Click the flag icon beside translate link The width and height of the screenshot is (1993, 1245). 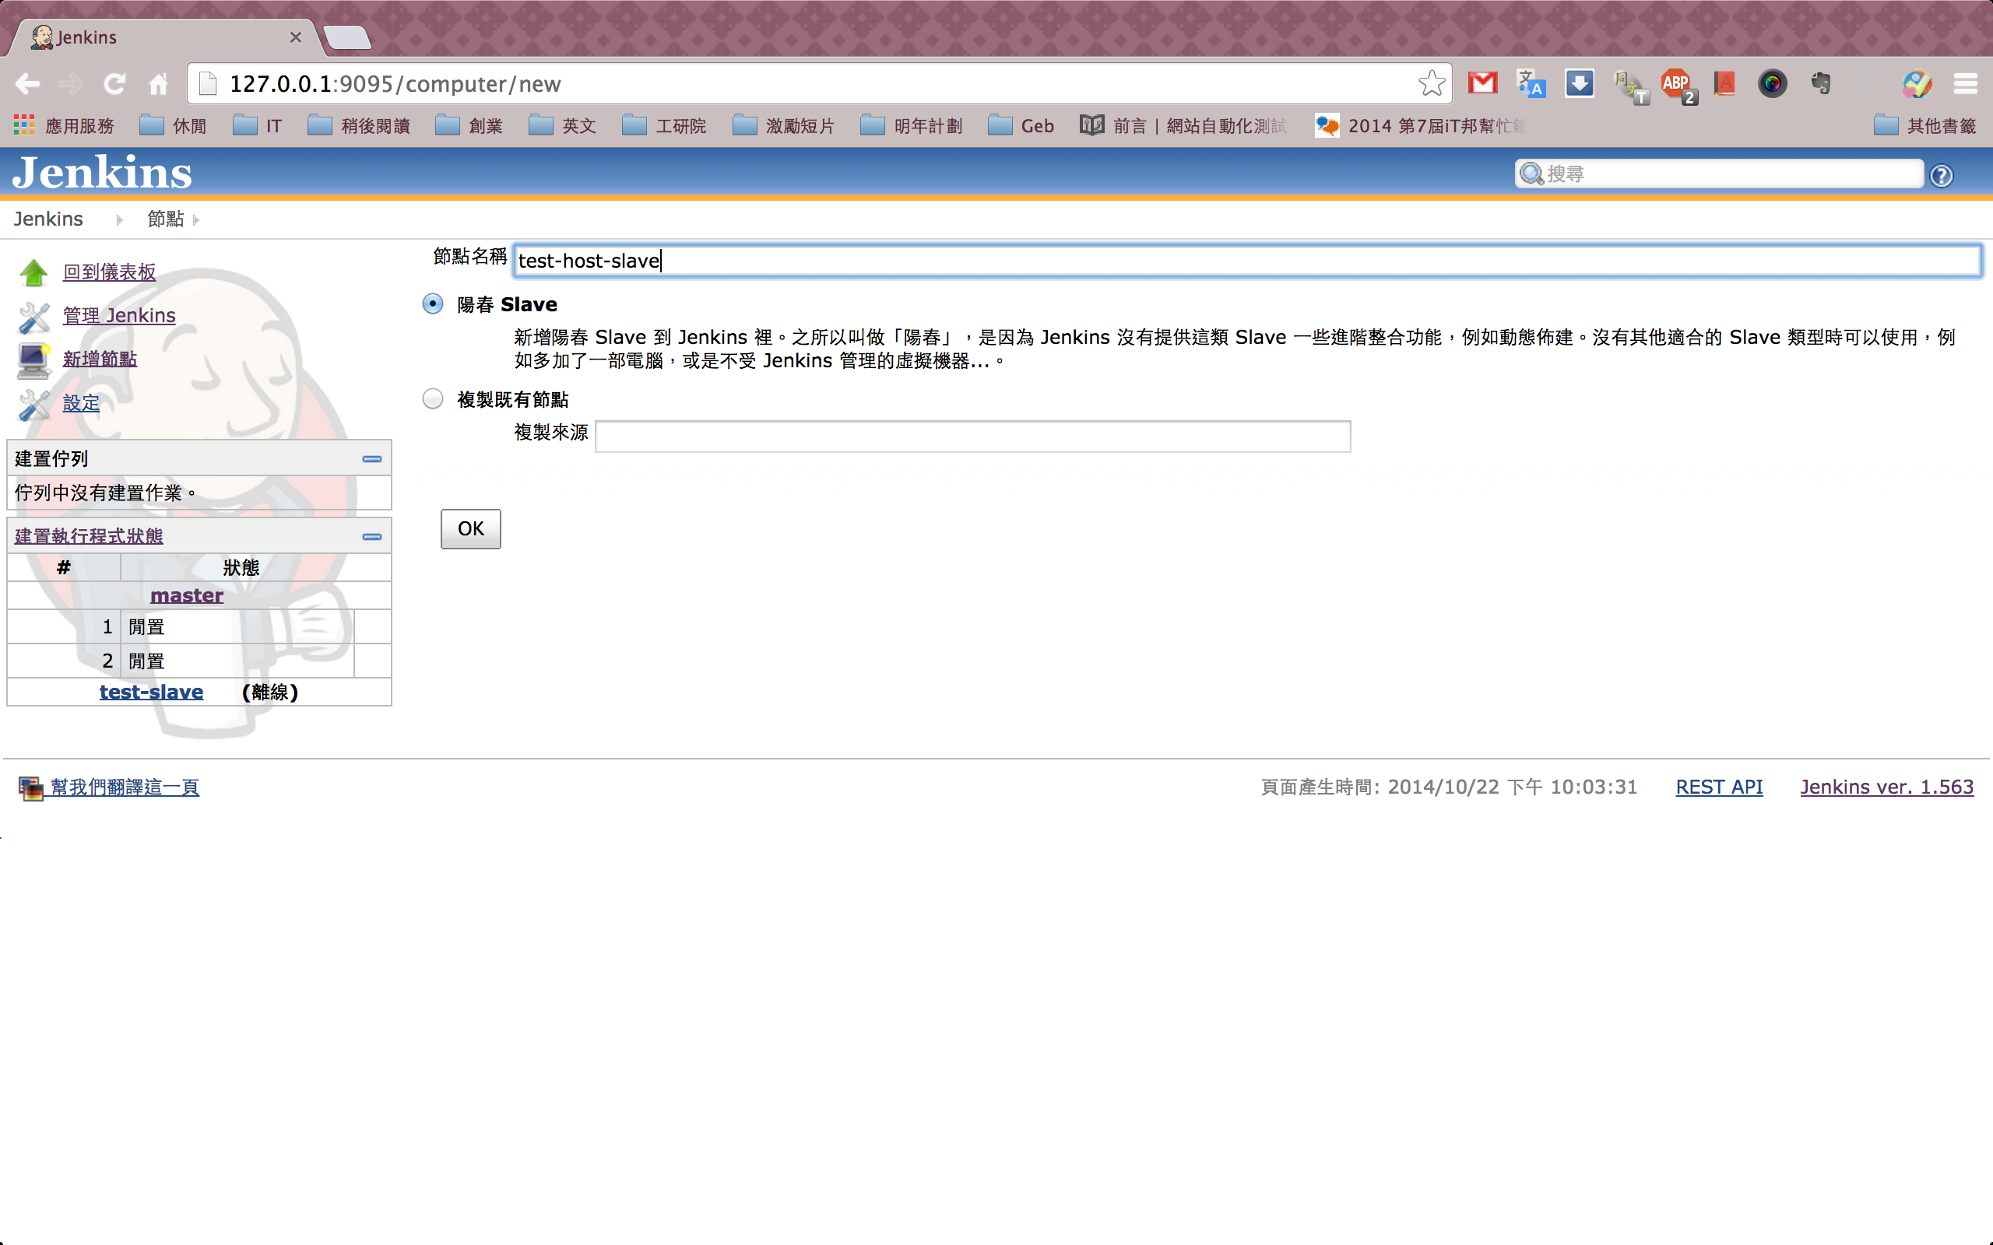click(30, 788)
